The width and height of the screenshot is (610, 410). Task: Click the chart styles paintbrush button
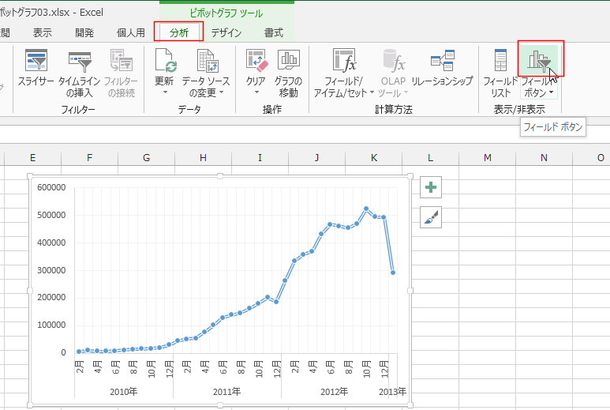click(x=431, y=217)
